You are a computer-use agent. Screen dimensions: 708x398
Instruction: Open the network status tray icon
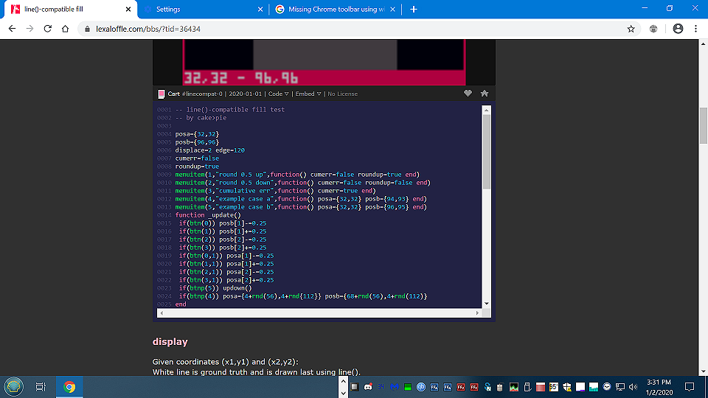coord(620,387)
